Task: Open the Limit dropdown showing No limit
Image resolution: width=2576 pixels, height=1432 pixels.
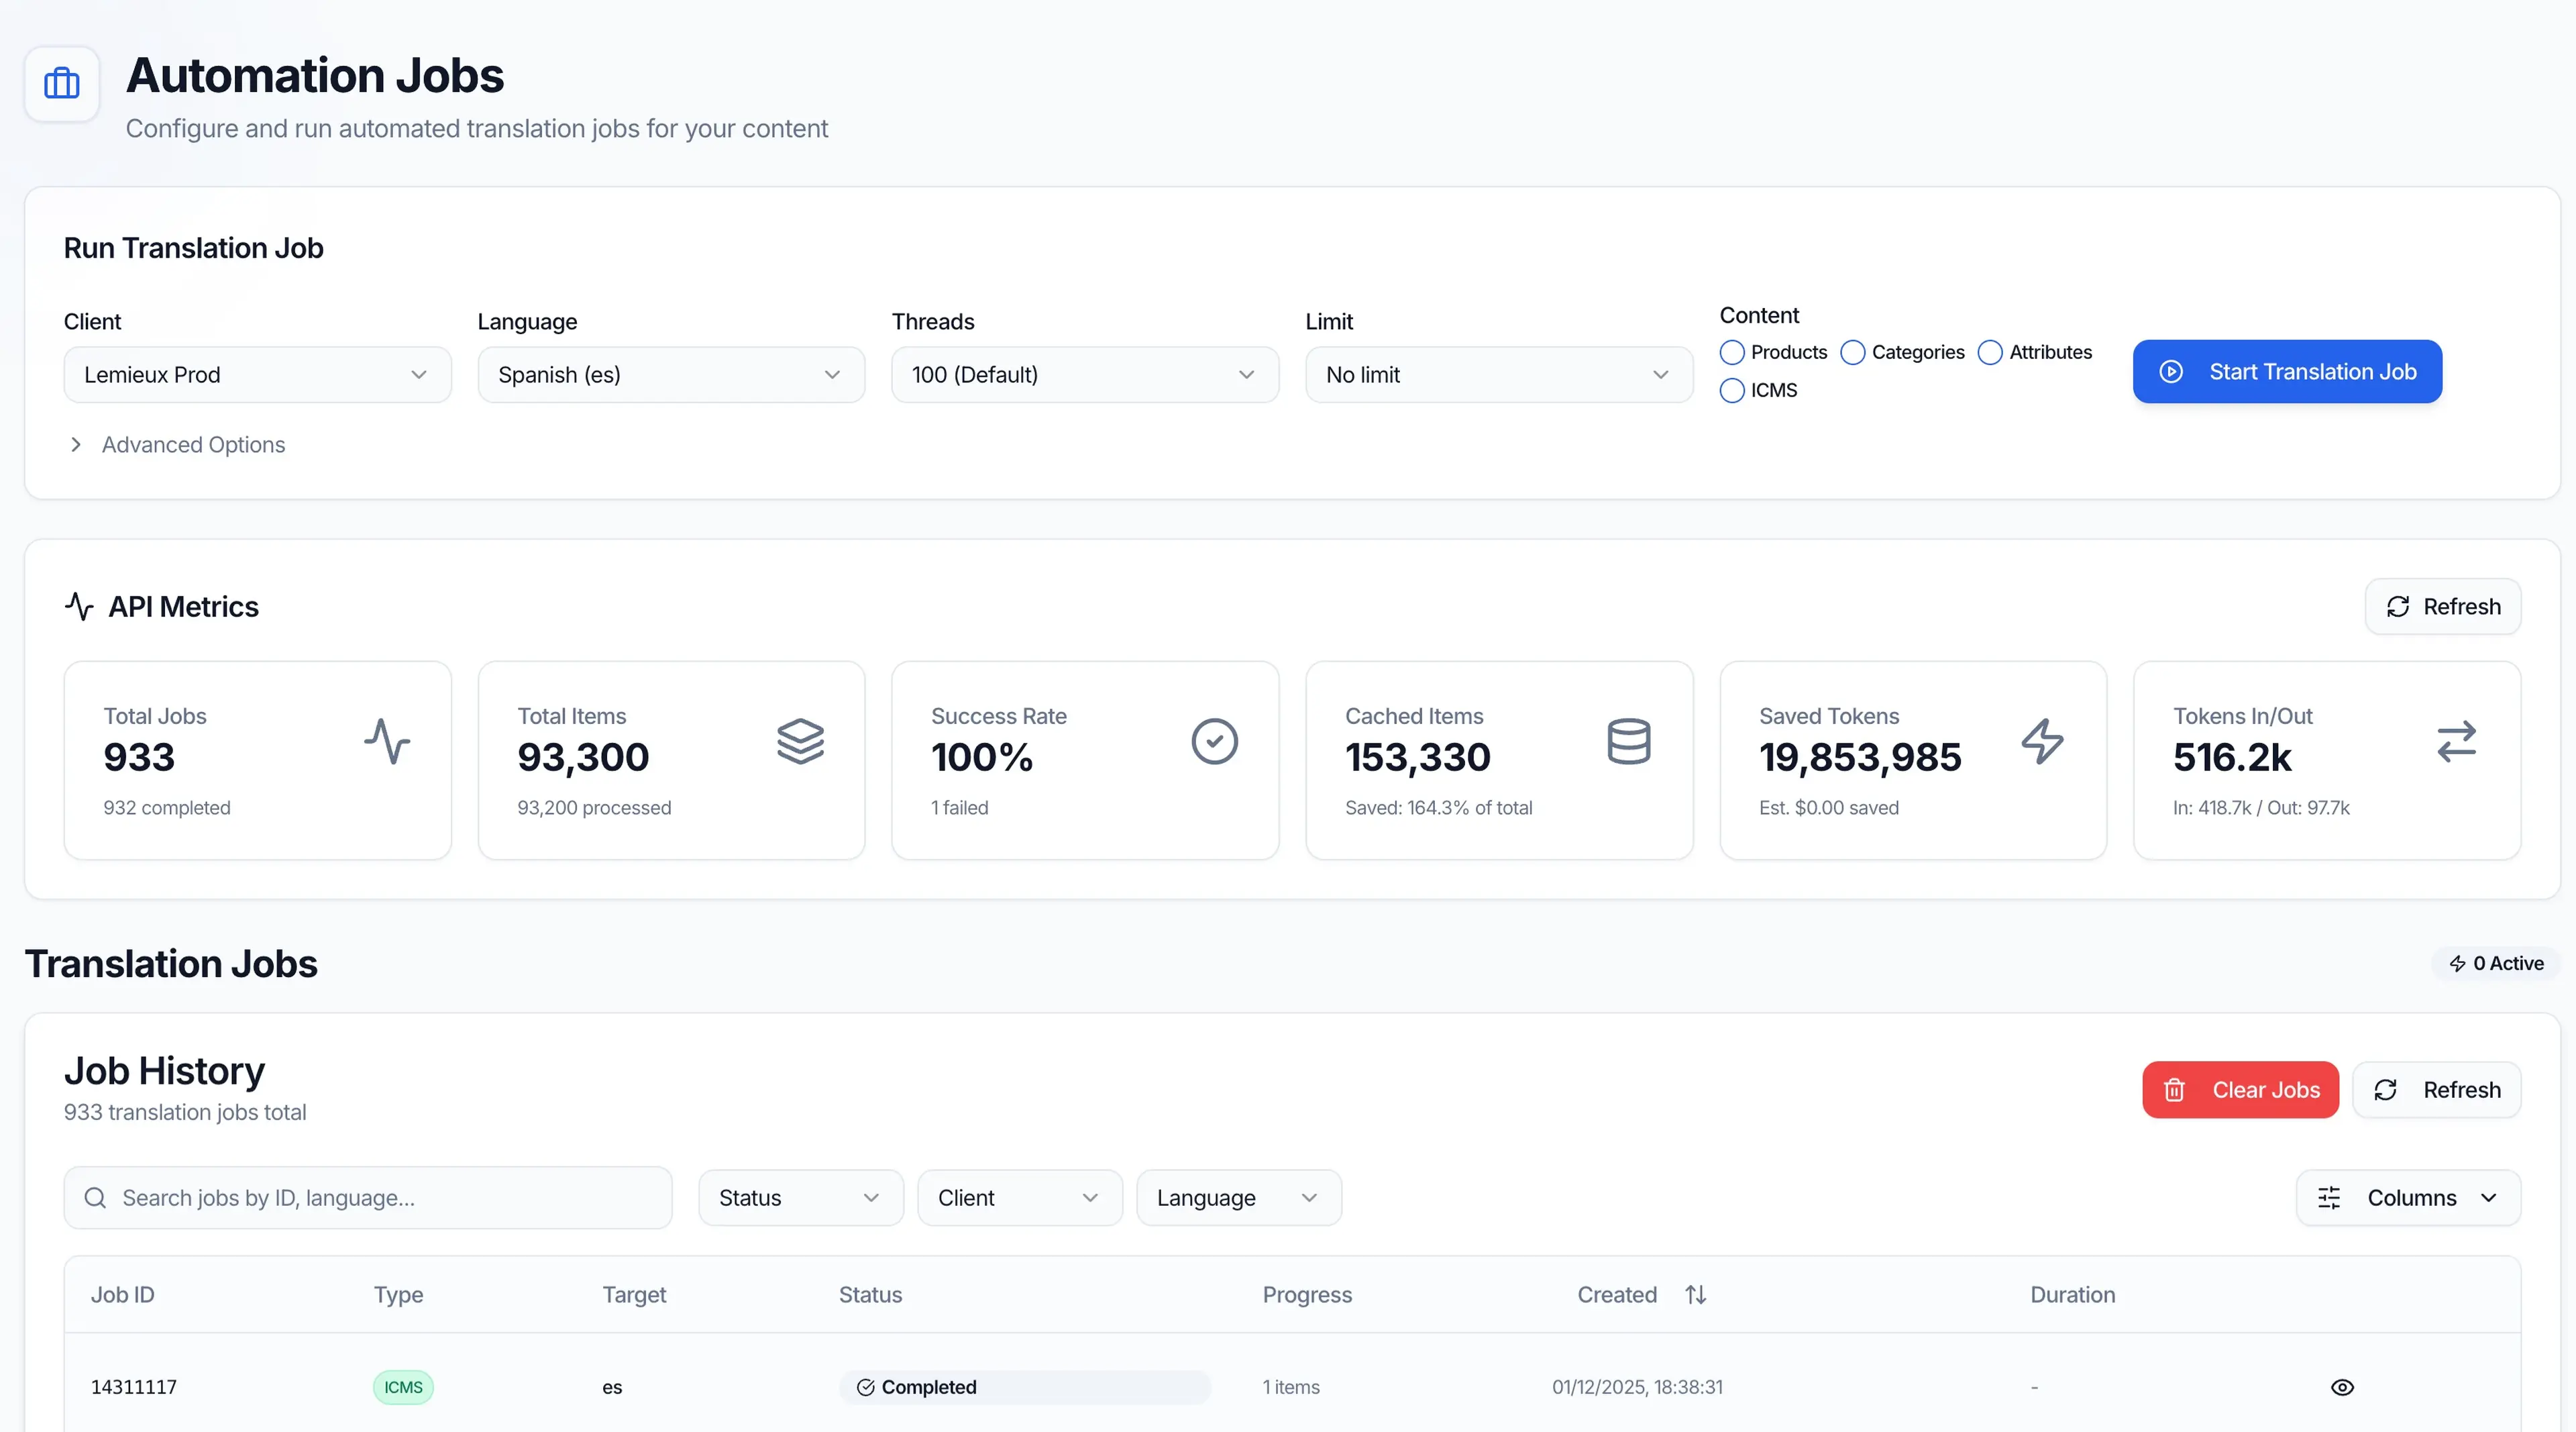Action: coord(1499,375)
